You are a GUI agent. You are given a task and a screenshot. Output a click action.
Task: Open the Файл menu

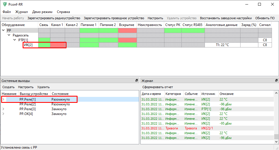7,12
